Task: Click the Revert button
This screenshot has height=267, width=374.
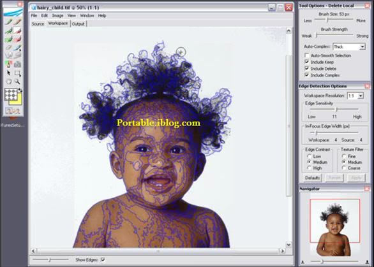Action: (334, 178)
